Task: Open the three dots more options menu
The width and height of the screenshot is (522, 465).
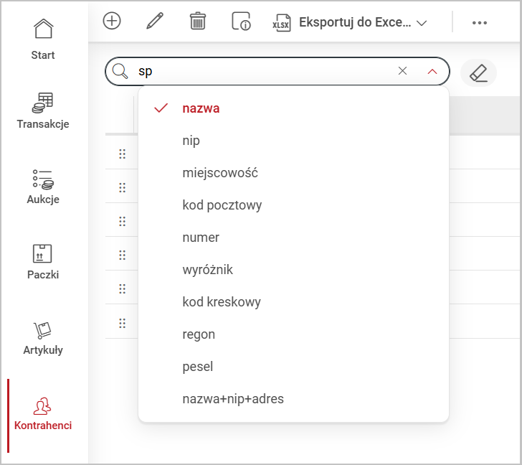Action: (x=480, y=22)
